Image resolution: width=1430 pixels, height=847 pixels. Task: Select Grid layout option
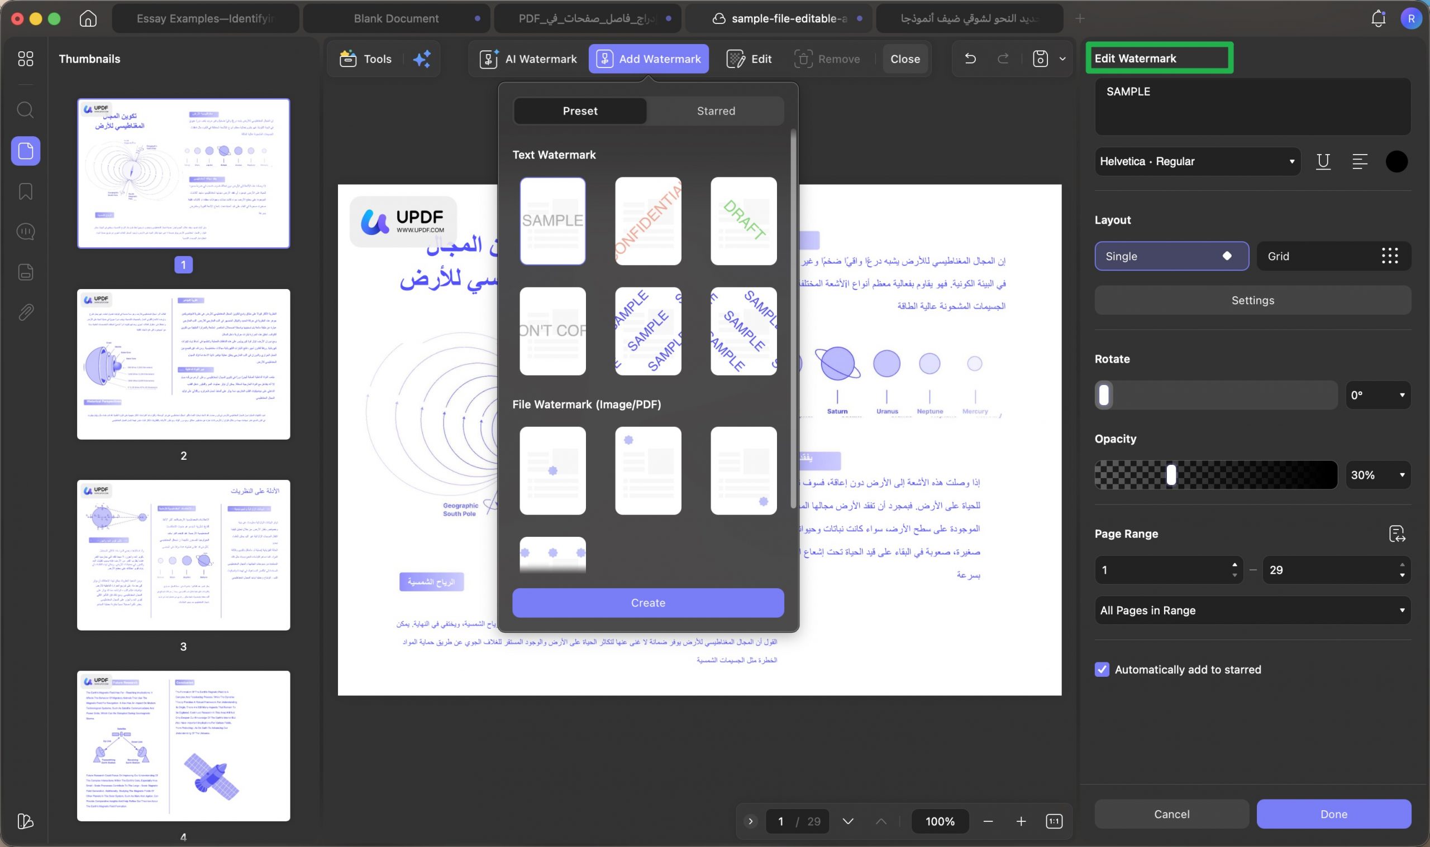1334,256
